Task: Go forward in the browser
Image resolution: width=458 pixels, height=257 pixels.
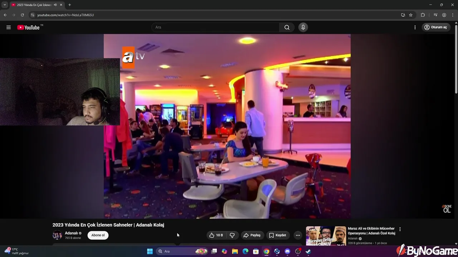Action: [14, 15]
